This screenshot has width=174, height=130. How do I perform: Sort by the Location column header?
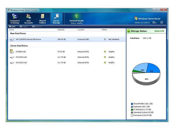[81, 30]
